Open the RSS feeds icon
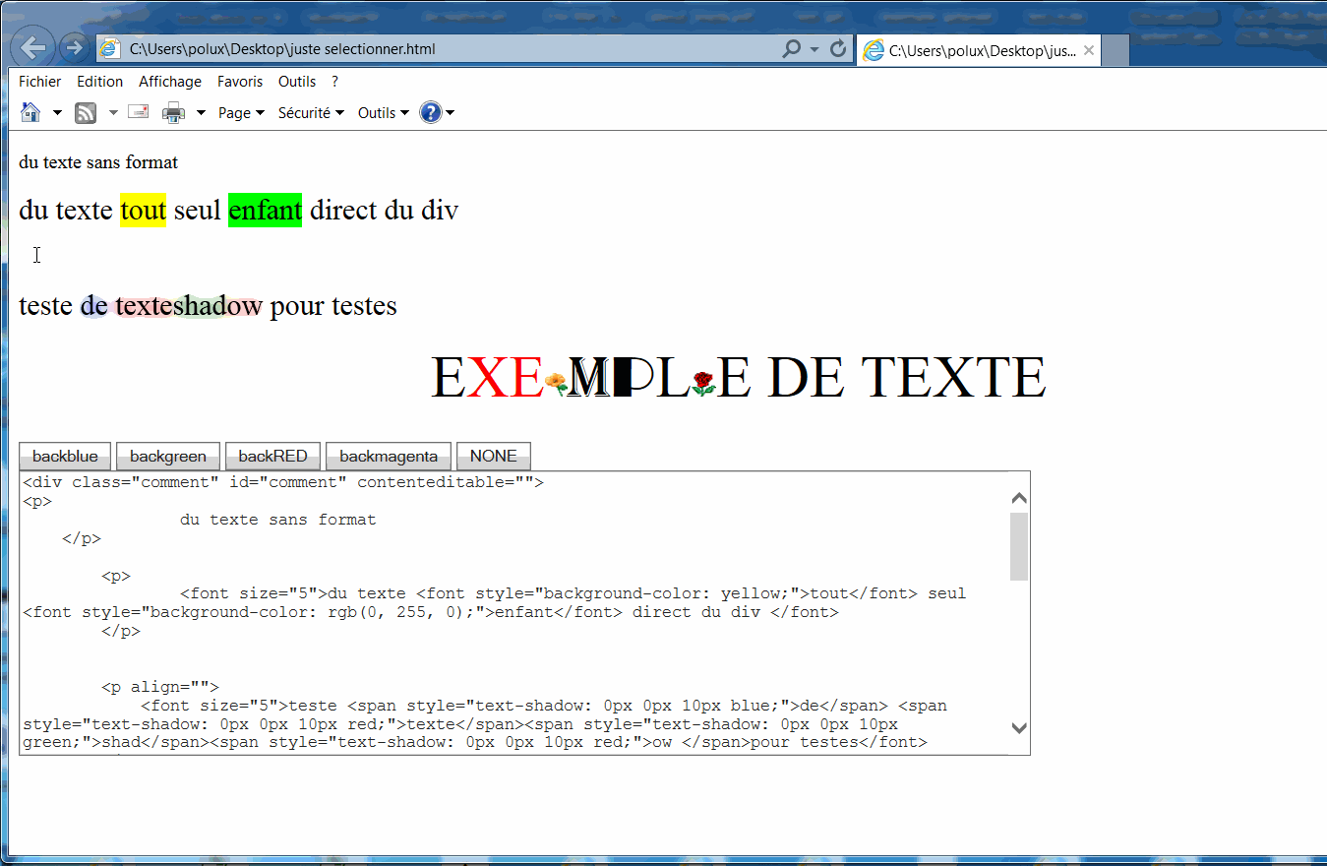 [86, 112]
